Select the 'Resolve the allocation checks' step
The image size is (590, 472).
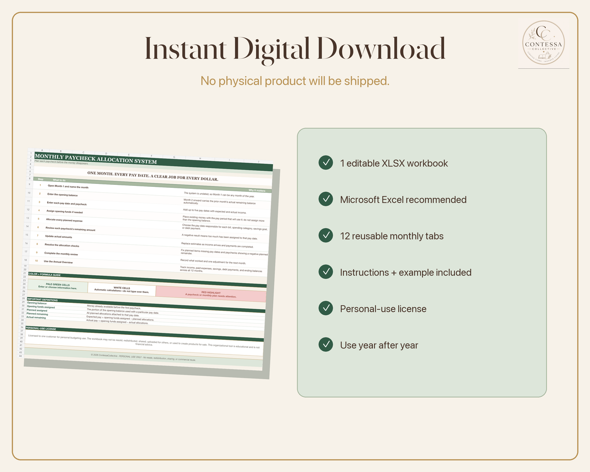(x=61, y=245)
